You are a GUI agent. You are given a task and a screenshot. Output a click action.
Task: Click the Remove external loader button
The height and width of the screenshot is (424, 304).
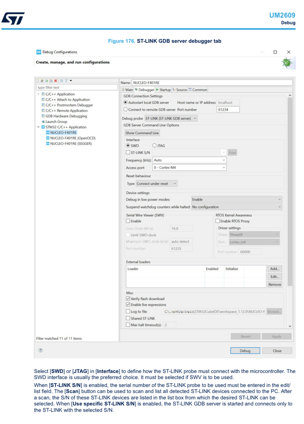tap(275, 284)
